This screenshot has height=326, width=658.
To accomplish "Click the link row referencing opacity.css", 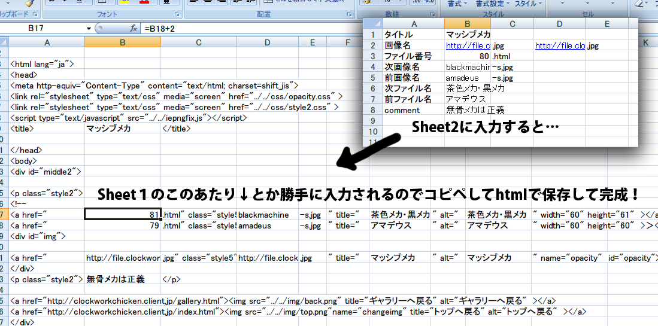I will pos(176,96).
